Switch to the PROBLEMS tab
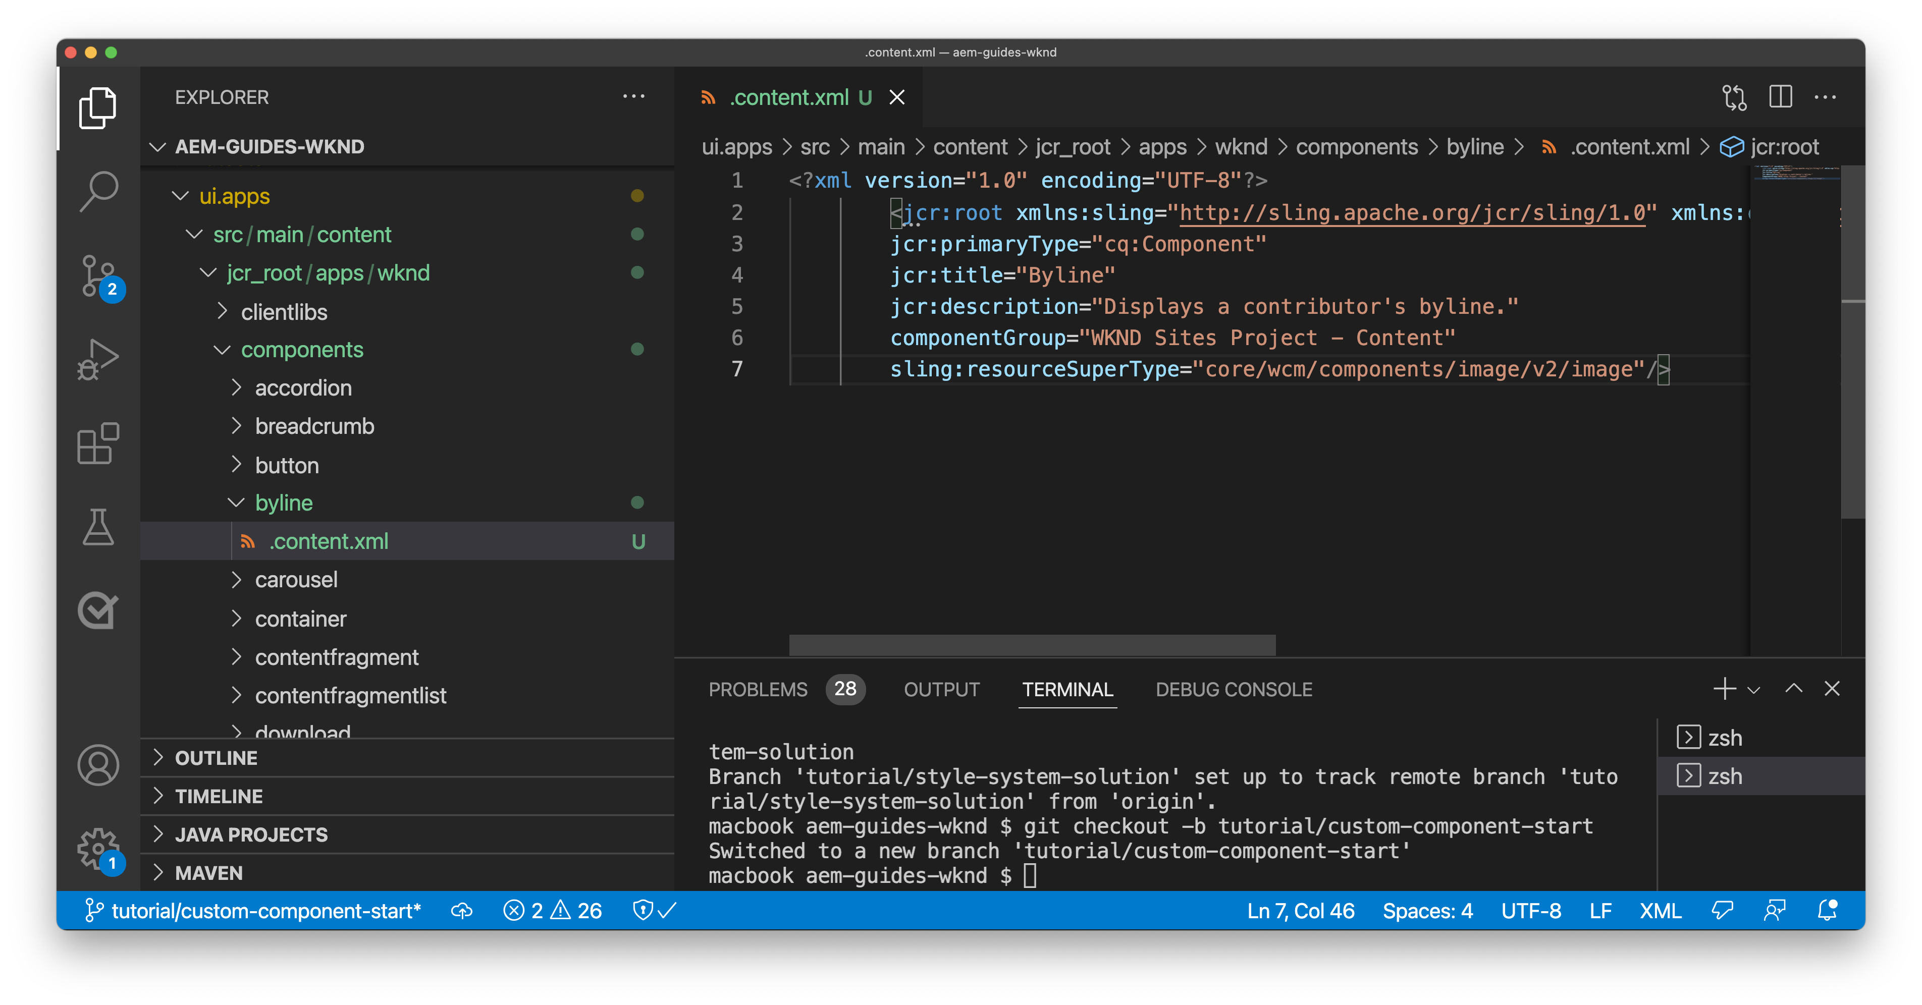Image resolution: width=1922 pixels, height=1005 pixels. click(757, 690)
